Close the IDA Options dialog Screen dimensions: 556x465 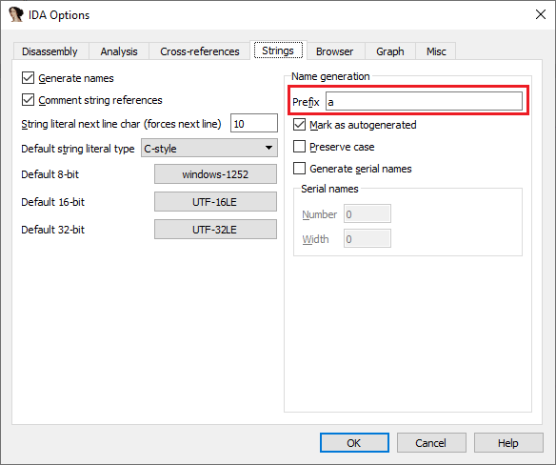coord(541,14)
